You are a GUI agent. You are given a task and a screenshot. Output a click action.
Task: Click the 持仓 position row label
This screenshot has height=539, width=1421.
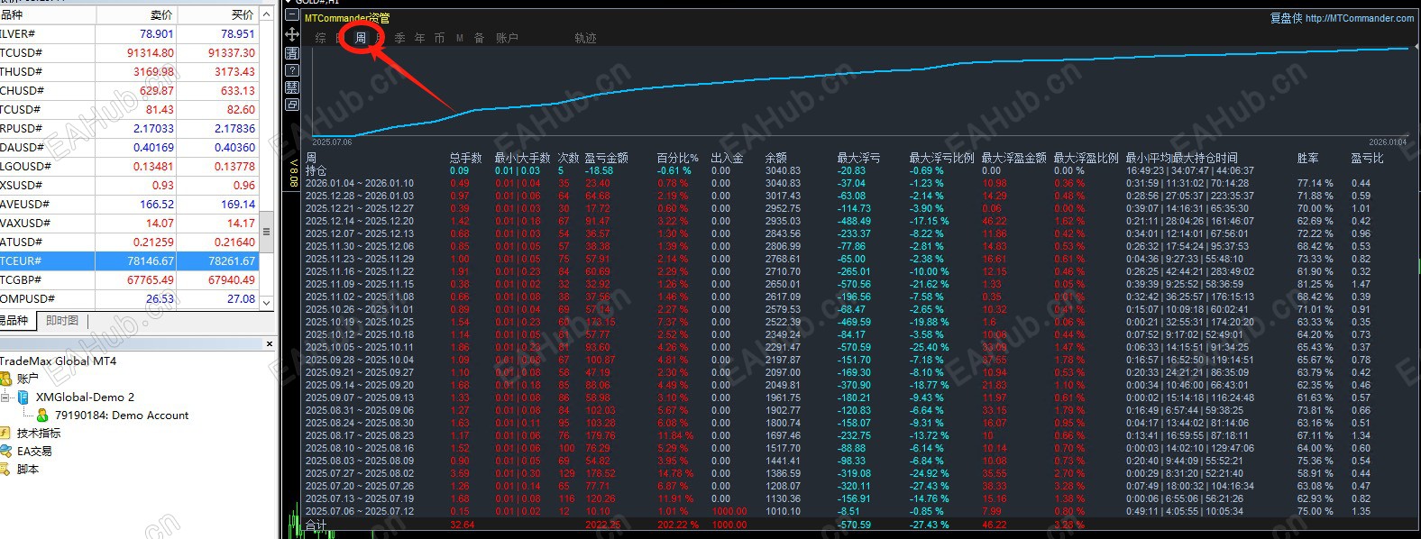pos(316,170)
